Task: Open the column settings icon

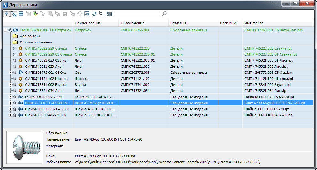Action: coord(109,14)
